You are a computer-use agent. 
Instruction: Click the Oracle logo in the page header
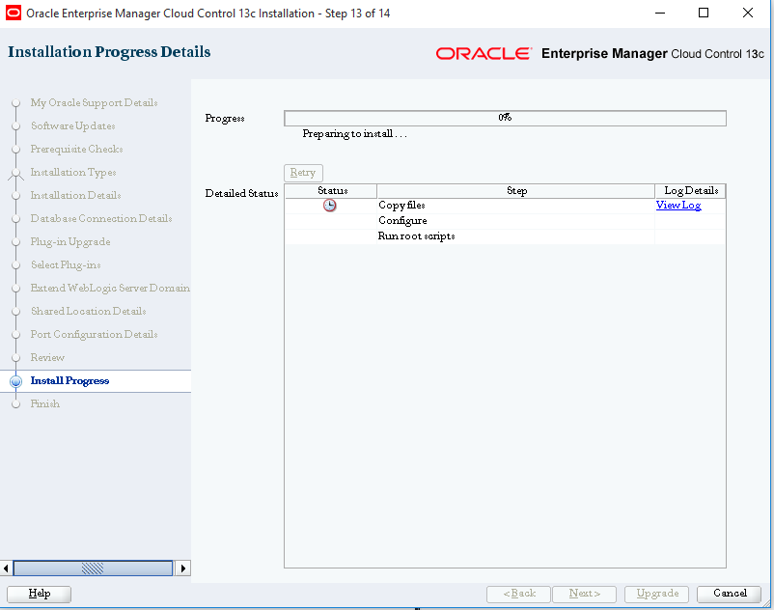[x=484, y=55]
